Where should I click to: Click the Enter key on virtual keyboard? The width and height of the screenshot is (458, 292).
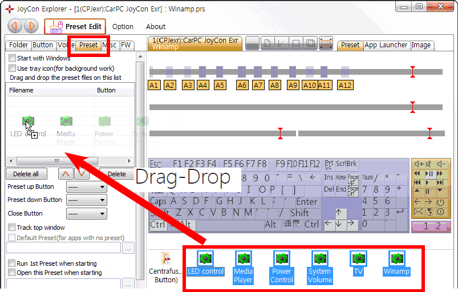click(x=306, y=201)
